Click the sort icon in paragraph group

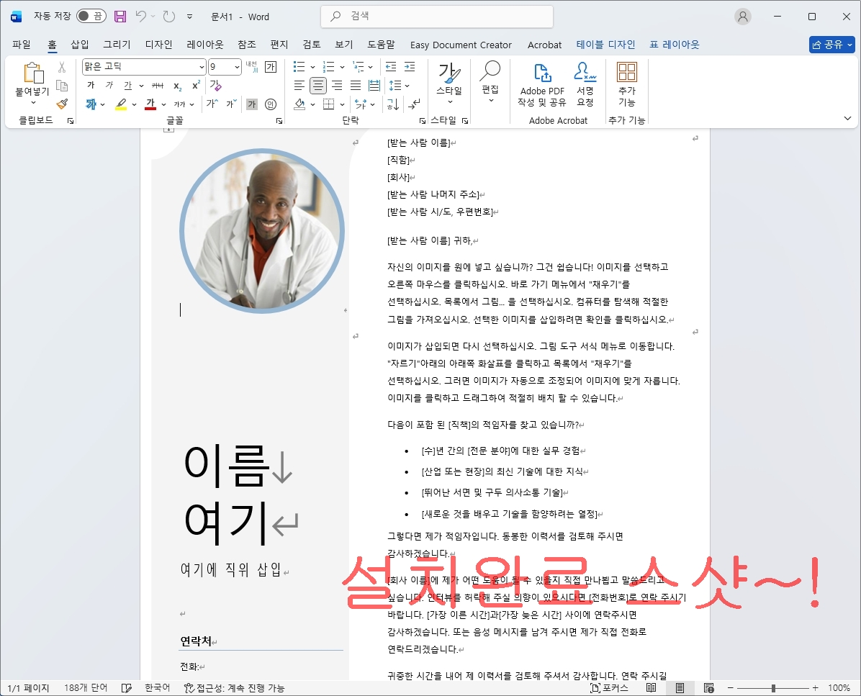393,104
